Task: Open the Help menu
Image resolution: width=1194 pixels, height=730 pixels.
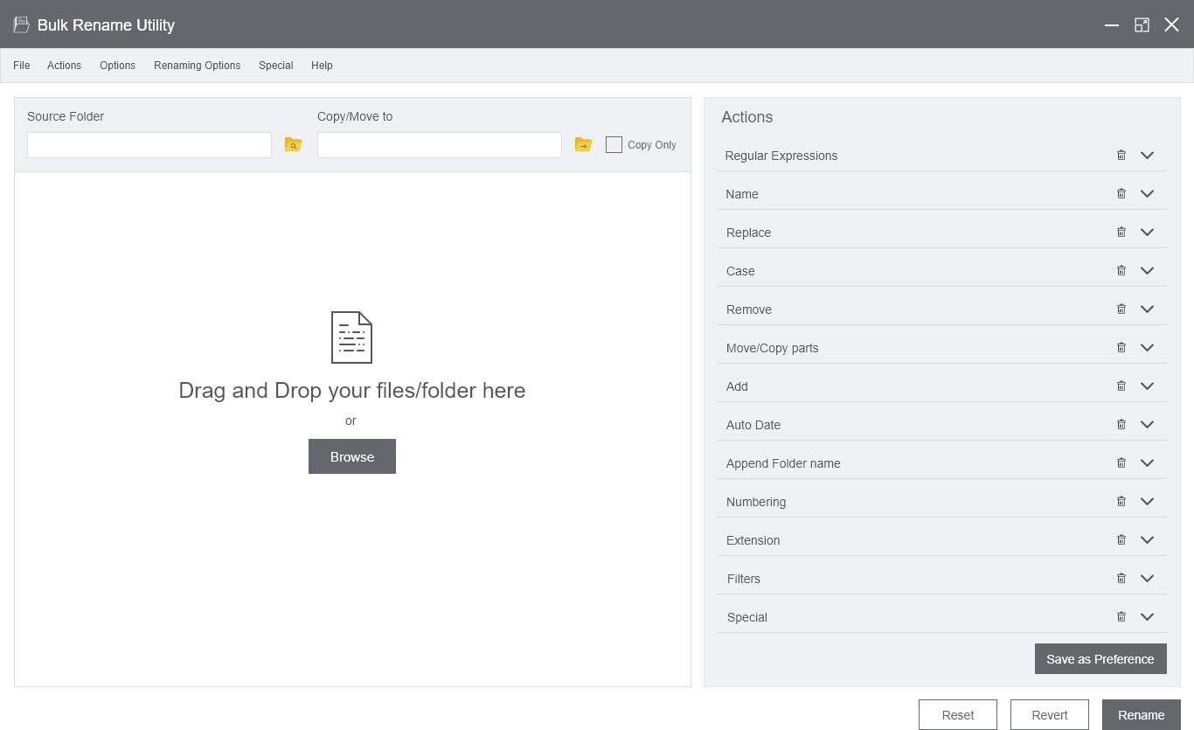Action: pyautogui.click(x=322, y=66)
